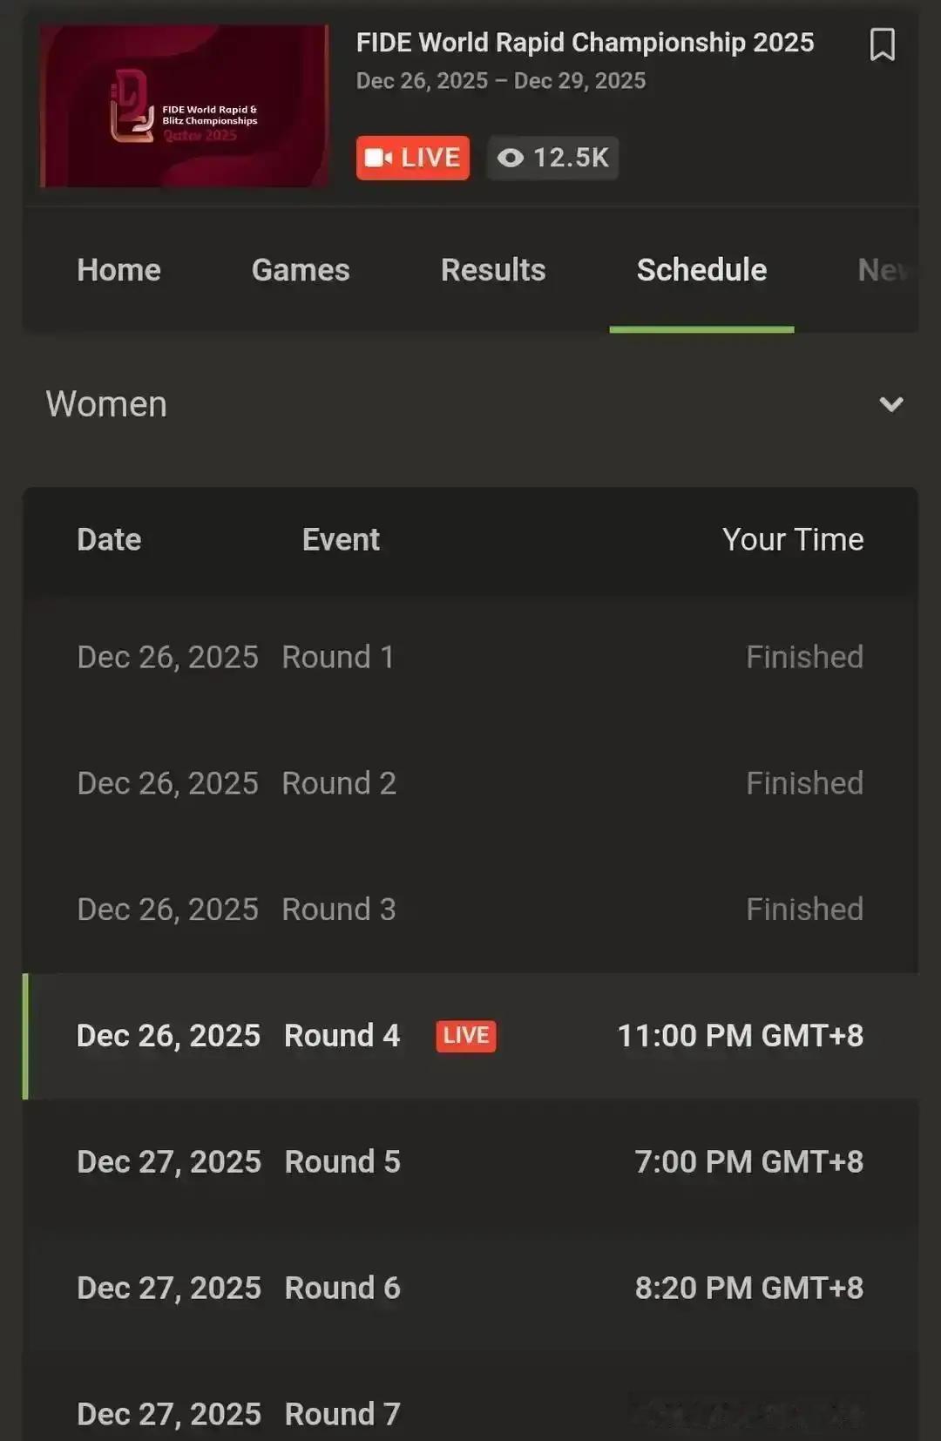The image size is (941, 1441).
Task: Open the partially visible News tab
Action: pyautogui.click(x=882, y=270)
